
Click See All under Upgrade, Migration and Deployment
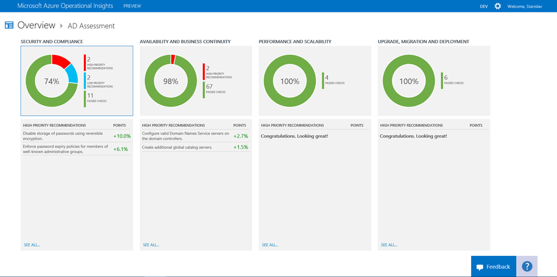pyautogui.click(x=389, y=245)
